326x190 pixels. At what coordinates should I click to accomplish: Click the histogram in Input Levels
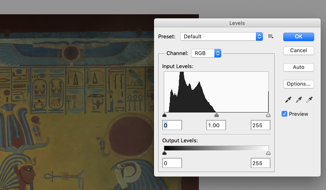coord(216,92)
